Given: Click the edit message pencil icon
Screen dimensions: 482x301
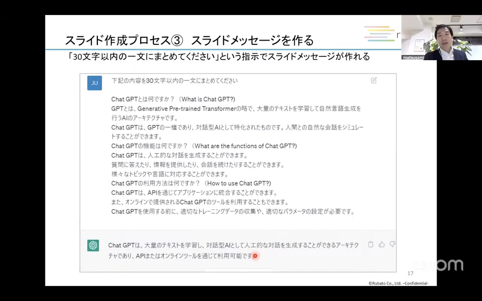Looking at the screenshot, I should point(374,80).
